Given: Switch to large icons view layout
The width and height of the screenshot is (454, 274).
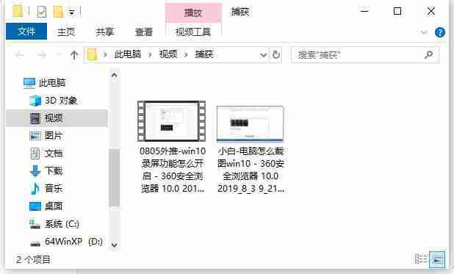Looking at the screenshot, I should 437,259.
